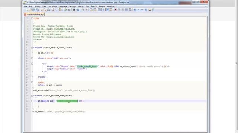
Task: Click the Close document toolbar icon
Action: (x=41, y=10)
